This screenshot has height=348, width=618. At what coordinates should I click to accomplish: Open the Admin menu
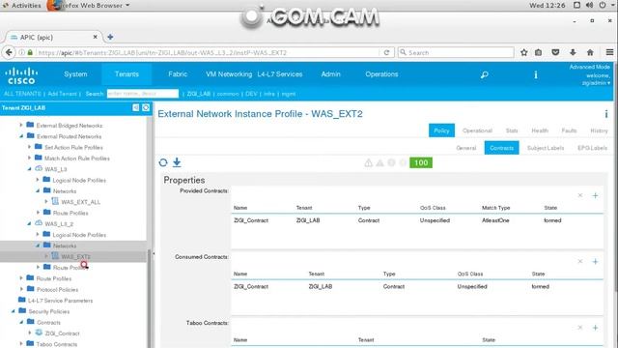pyautogui.click(x=330, y=74)
